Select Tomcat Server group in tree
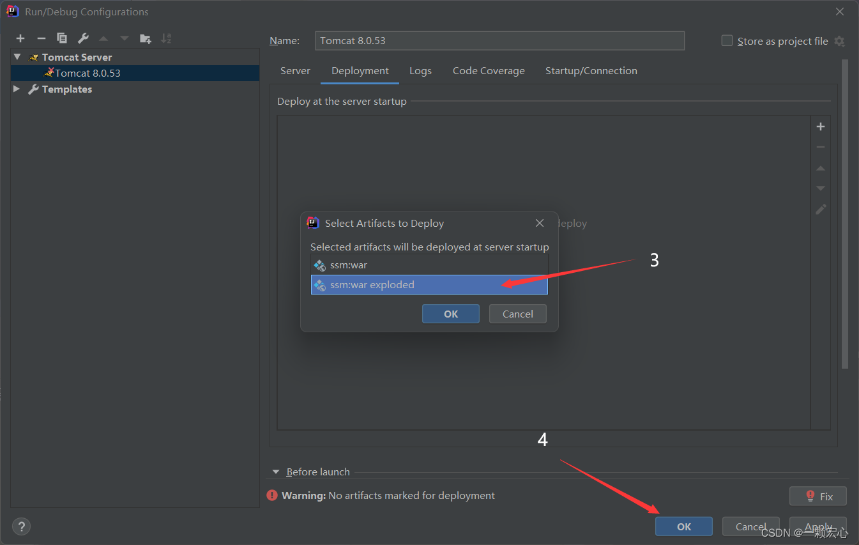859x545 pixels. point(135,57)
